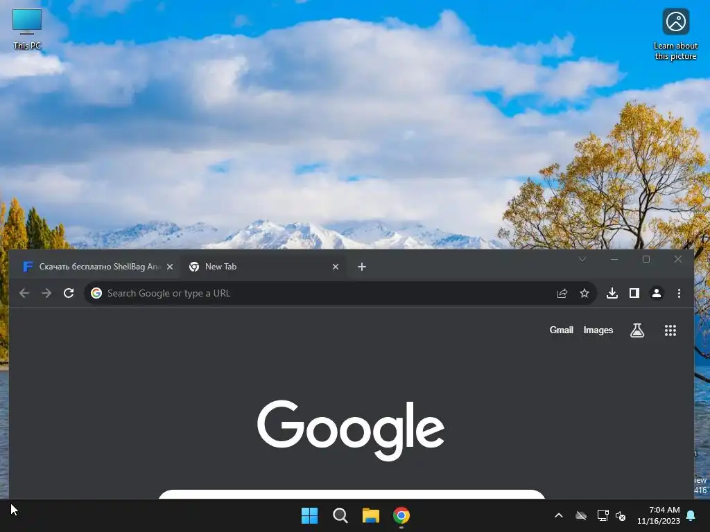
Task: Minimize the Chrome window
Action: (614, 259)
